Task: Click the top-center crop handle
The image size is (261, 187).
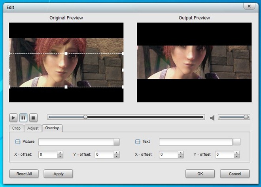Action: (66, 54)
